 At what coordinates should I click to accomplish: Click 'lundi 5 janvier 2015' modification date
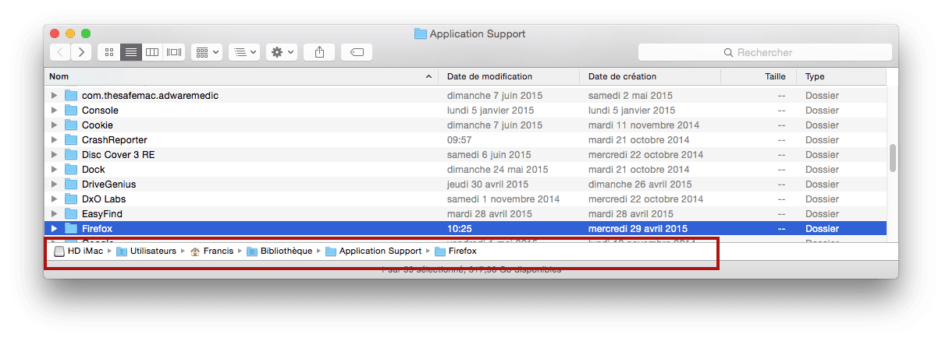click(x=491, y=111)
